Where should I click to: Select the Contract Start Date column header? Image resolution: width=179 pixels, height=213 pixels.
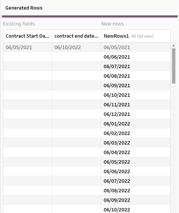28,36
